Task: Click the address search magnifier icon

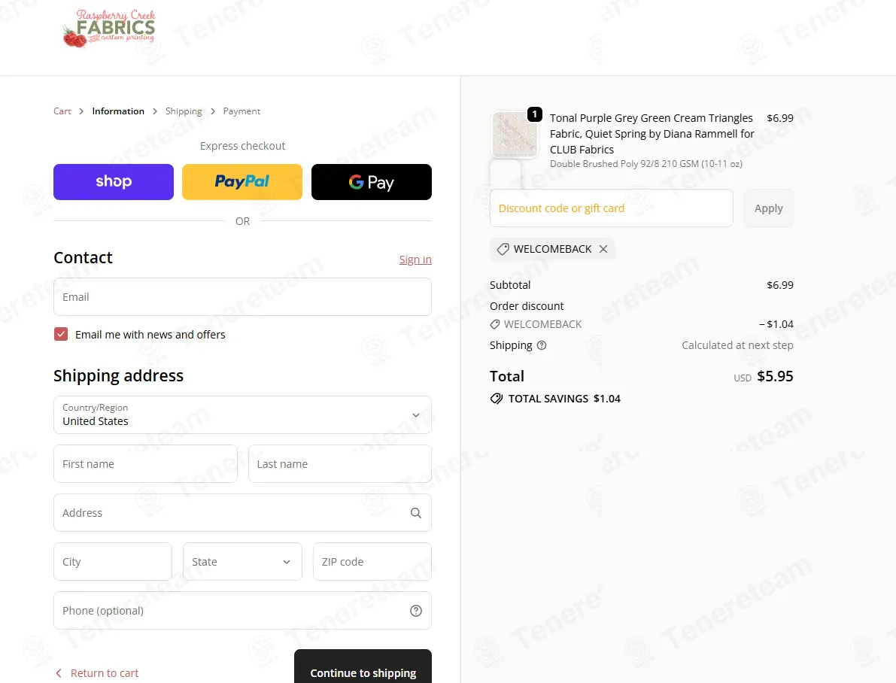Action: 416,513
